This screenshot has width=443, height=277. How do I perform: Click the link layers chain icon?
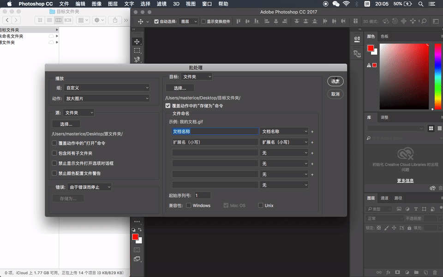click(379, 272)
